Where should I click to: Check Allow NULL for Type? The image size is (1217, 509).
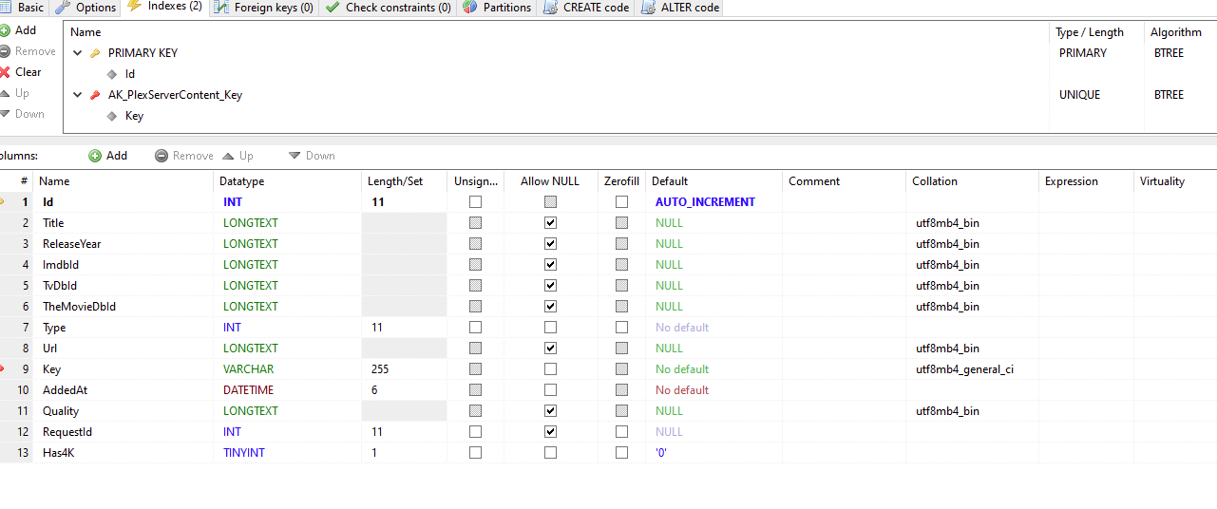[x=550, y=328]
